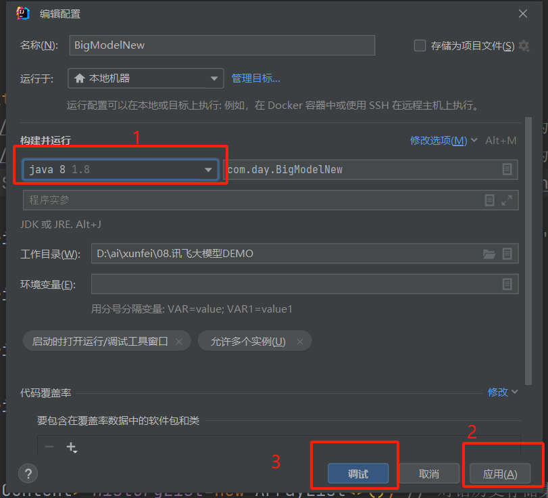Click the gear icon beside store as project file
Screen dimensions: 548x498
tap(524, 46)
